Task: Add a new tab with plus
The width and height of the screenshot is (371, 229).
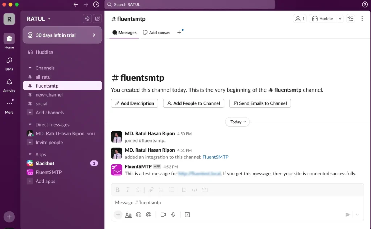Action: pyautogui.click(x=179, y=32)
